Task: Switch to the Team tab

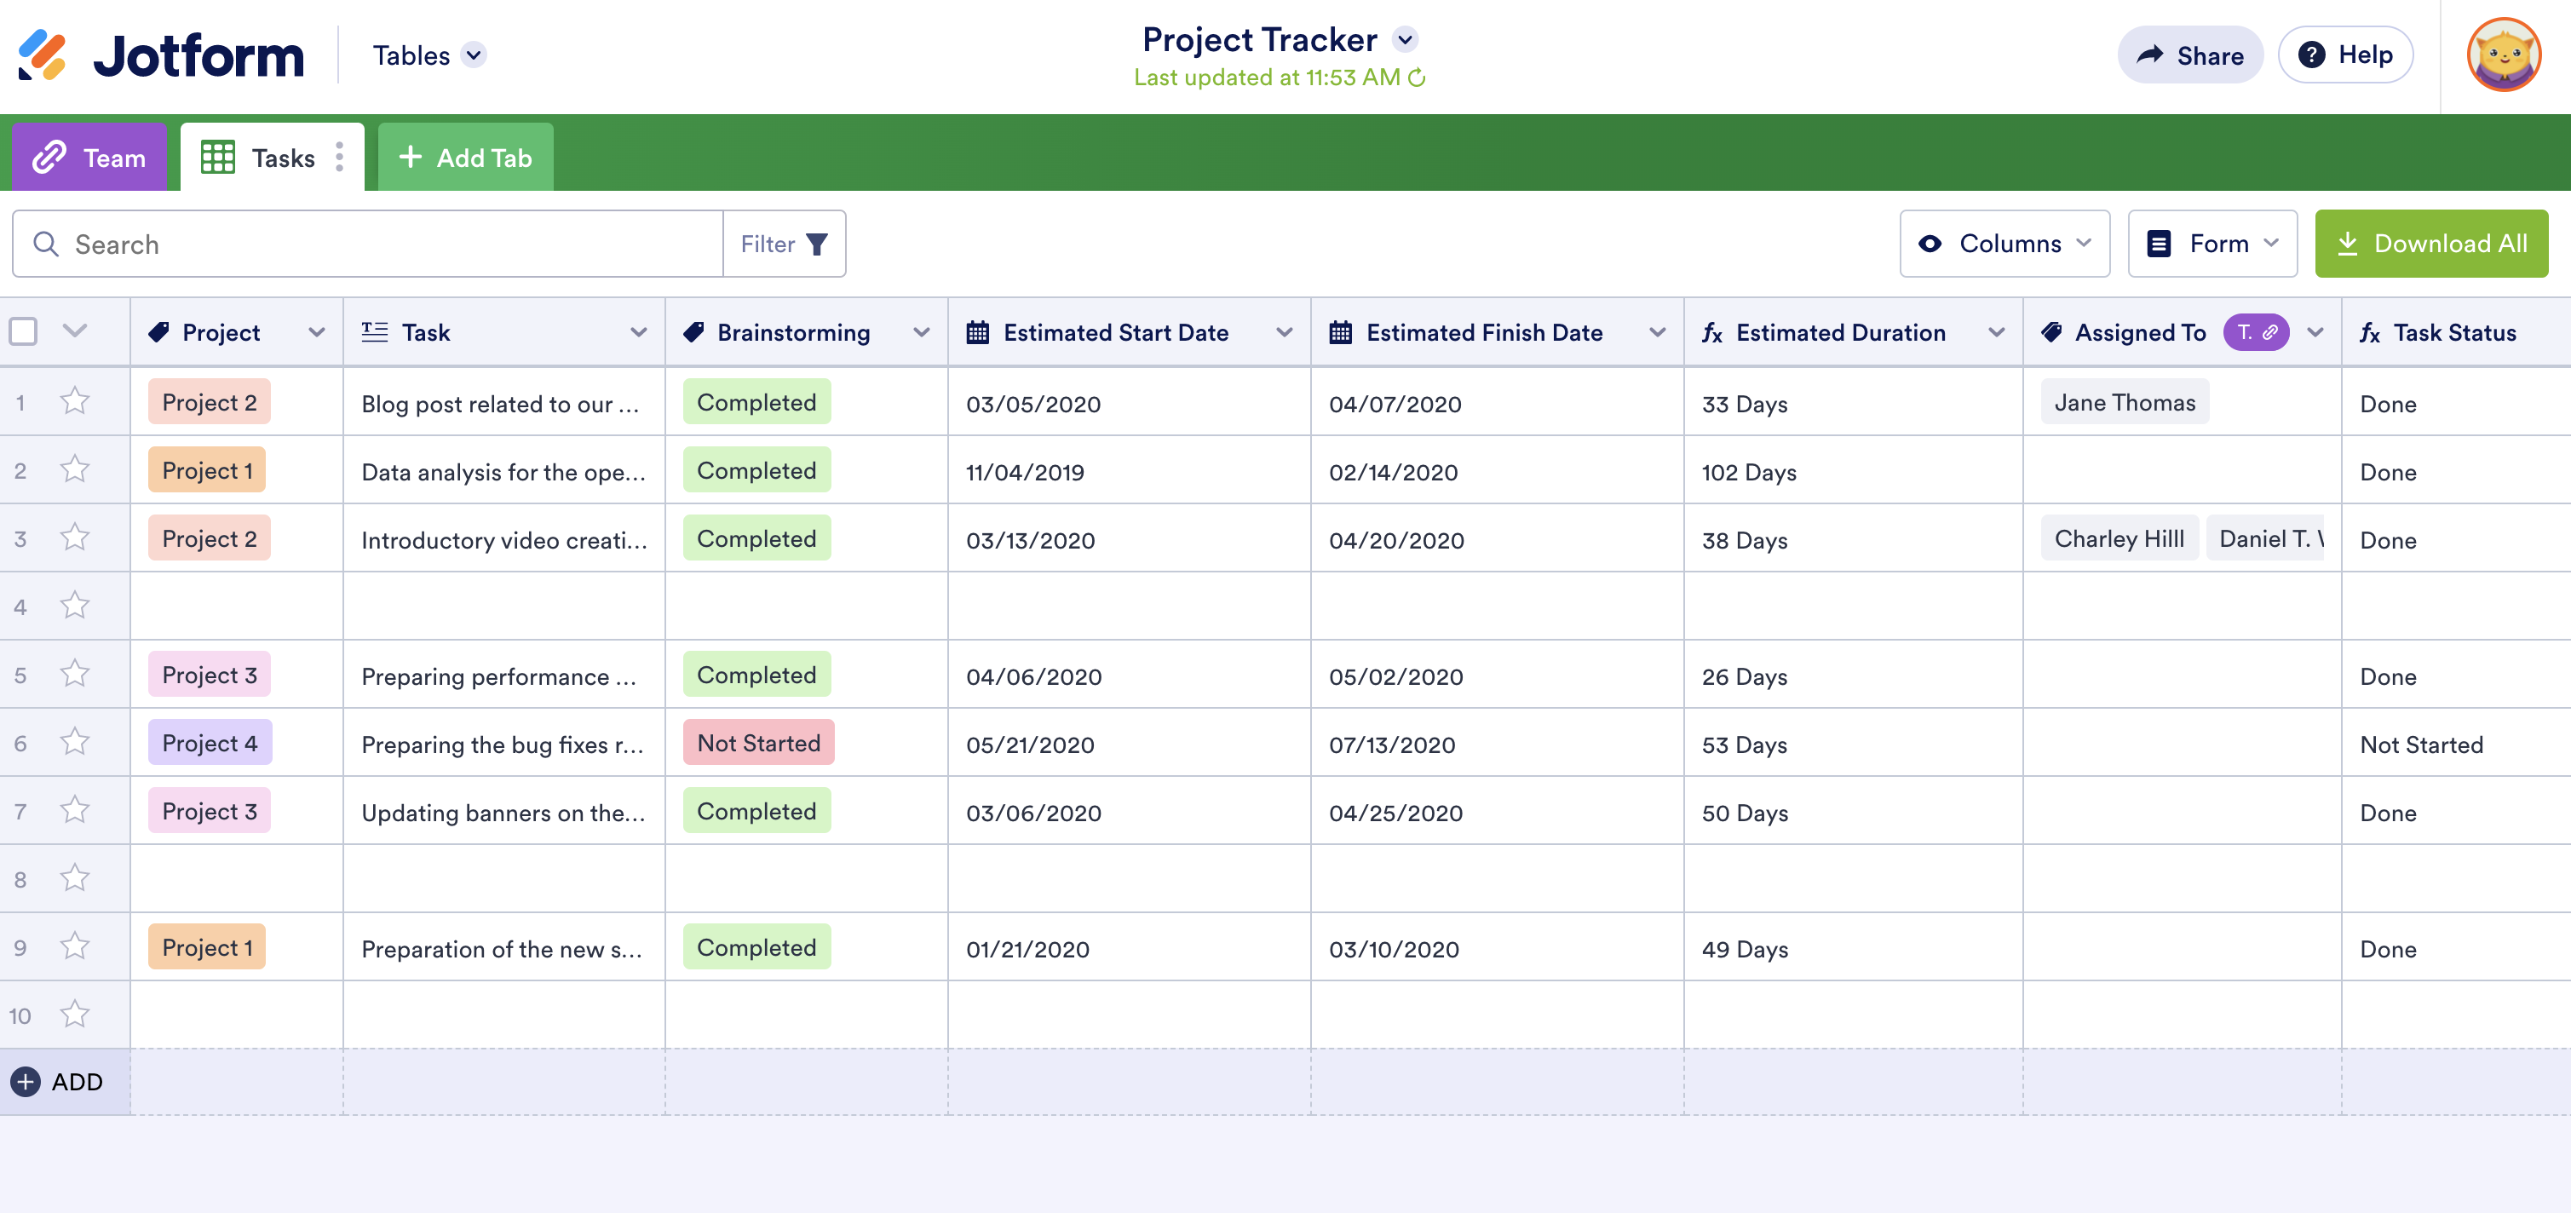Action: click(x=89, y=158)
